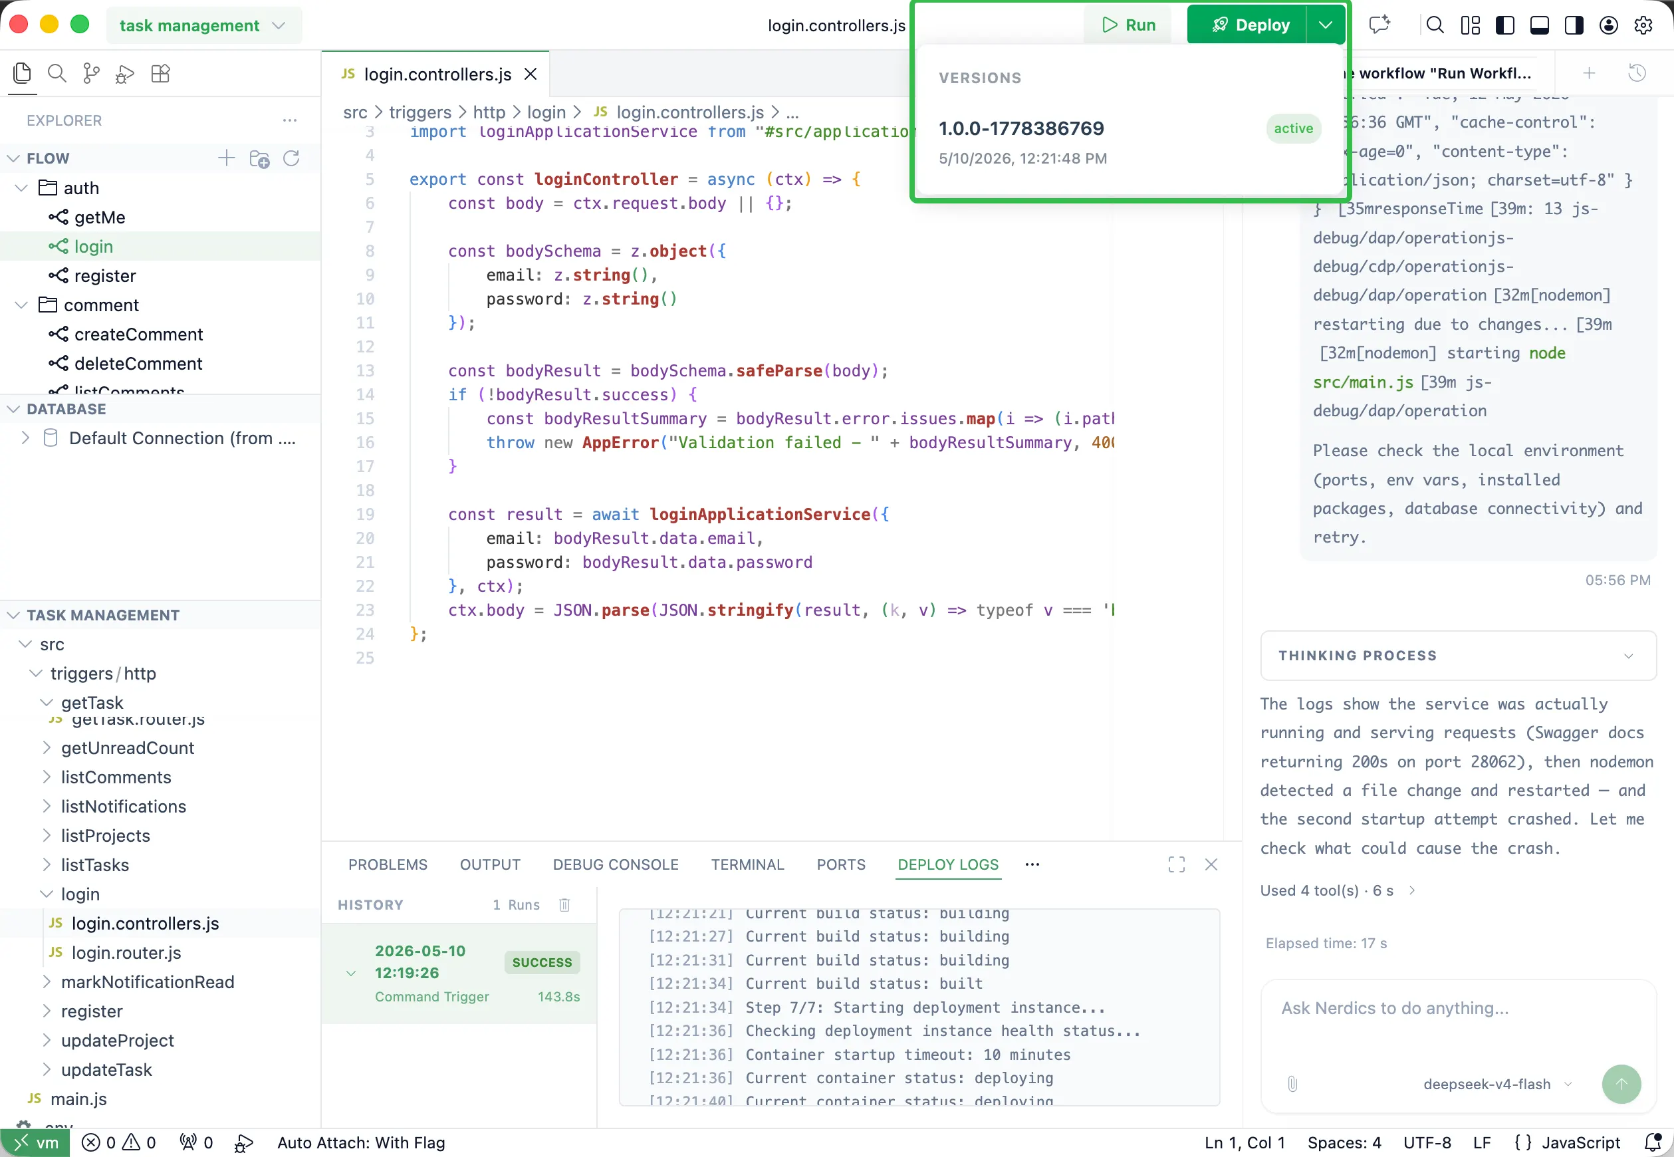
Task: Select version 1.0.0-1778386769
Action: tap(1129, 142)
